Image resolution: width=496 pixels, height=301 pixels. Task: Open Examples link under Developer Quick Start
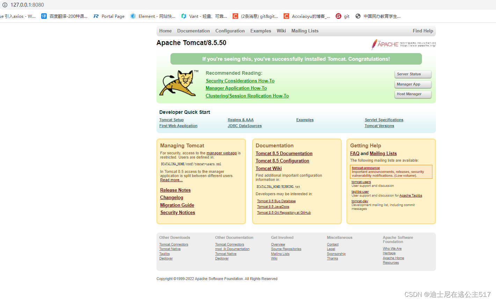[305, 120]
